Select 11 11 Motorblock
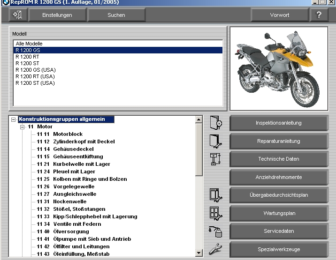The image size is (336, 260). [x=60, y=134]
